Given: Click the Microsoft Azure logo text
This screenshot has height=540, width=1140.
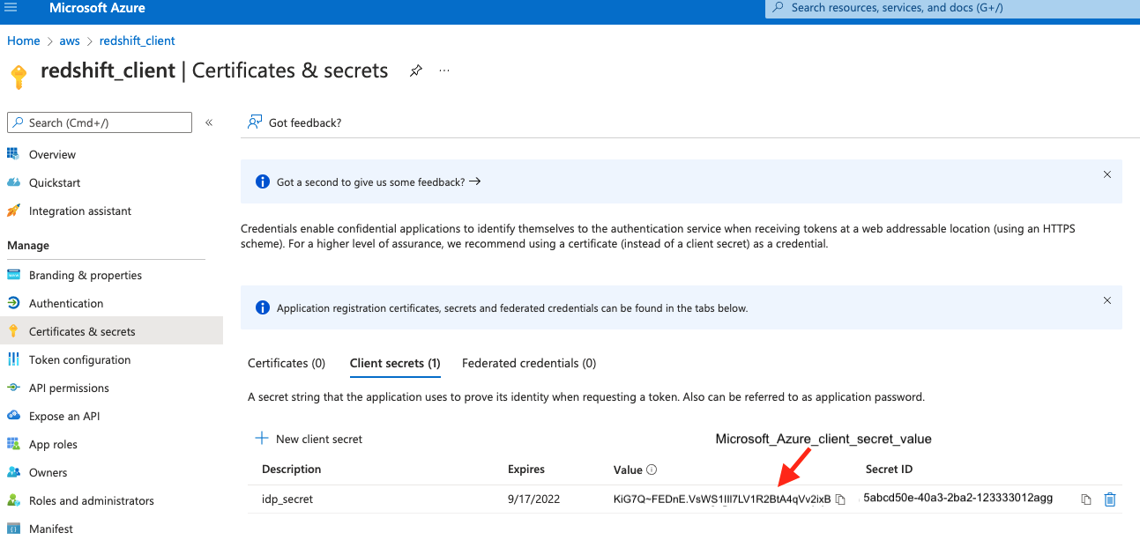Looking at the screenshot, I should pyautogui.click(x=97, y=8).
